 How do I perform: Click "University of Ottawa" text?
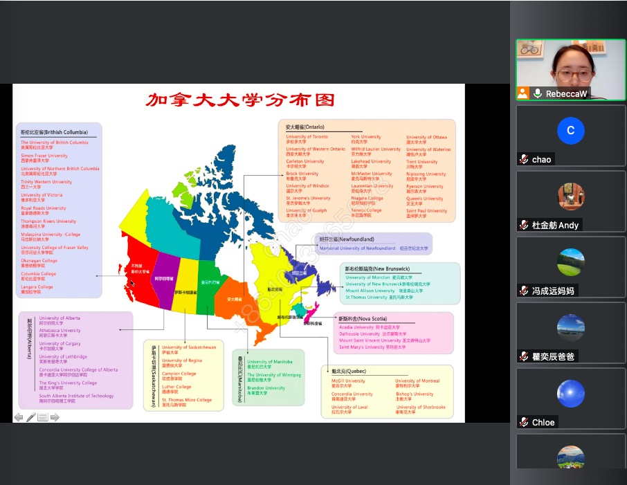[427, 137]
